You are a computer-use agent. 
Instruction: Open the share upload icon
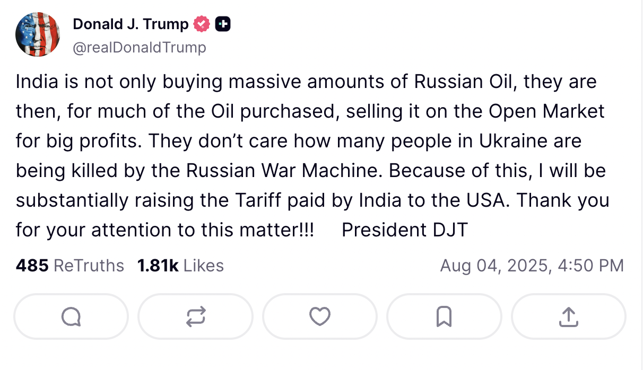pyautogui.click(x=568, y=316)
